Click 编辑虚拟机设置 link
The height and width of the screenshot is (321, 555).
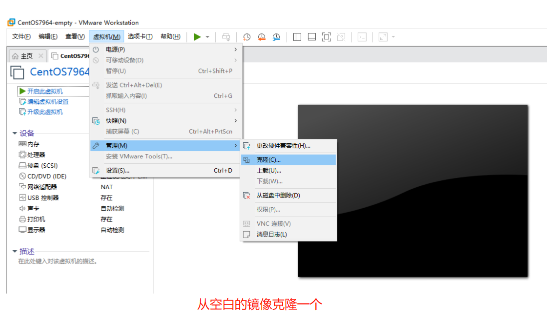point(48,101)
